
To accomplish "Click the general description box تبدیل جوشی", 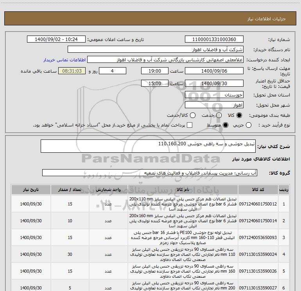I will 148,146.
